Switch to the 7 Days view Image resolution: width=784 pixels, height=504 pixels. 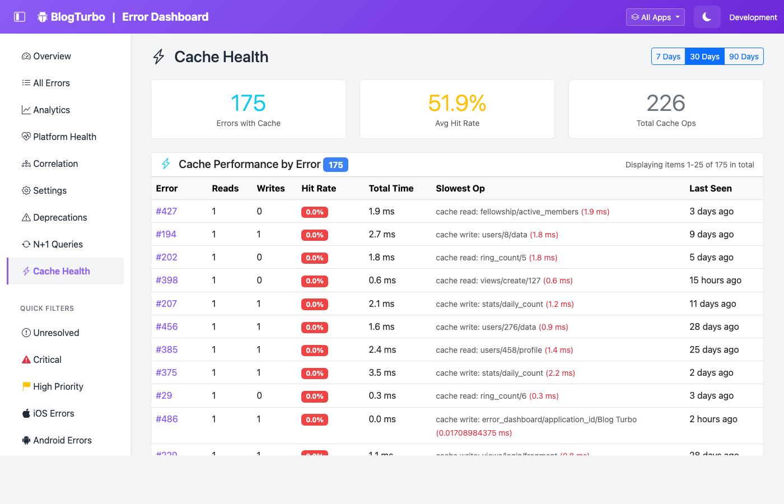coord(668,56)
